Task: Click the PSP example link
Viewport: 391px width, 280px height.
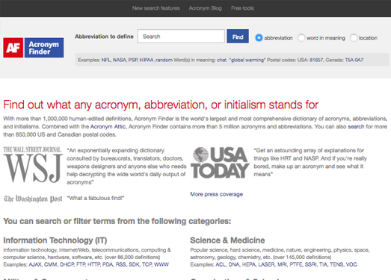Action: (x=133, y=60)
